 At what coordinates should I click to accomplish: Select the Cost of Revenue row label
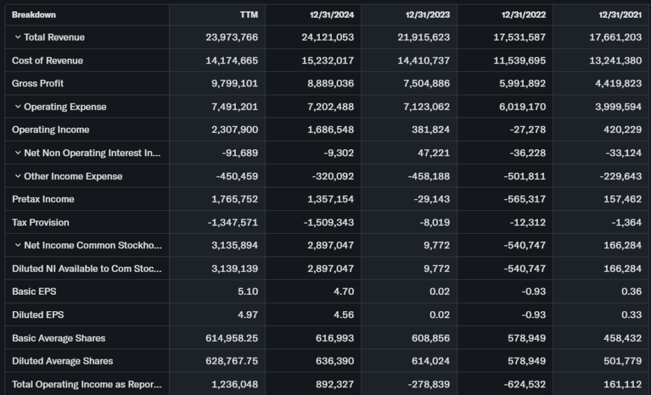(48, 60)
